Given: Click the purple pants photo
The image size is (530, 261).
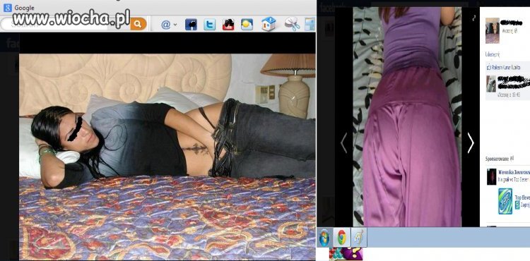Looking at the screenshot, I should tap(407, 116).
